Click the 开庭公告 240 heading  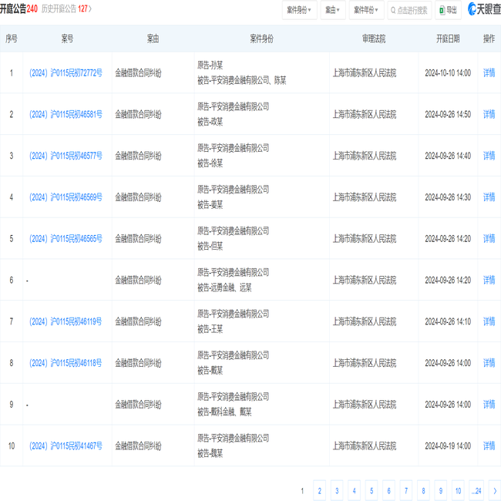tap(18, 8)
